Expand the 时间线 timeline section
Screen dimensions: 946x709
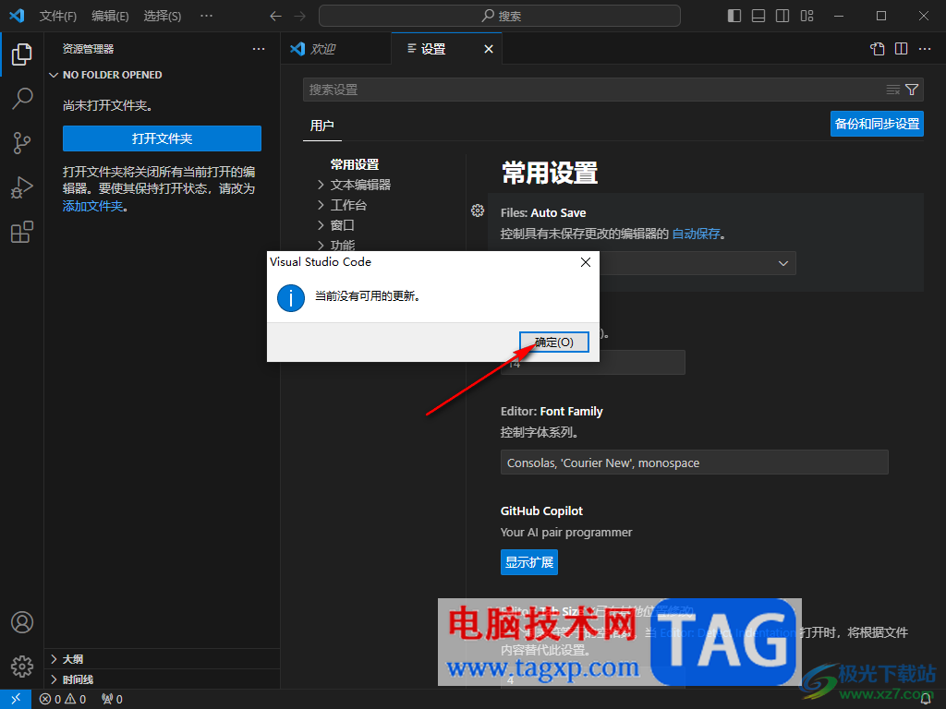[162, 679]
